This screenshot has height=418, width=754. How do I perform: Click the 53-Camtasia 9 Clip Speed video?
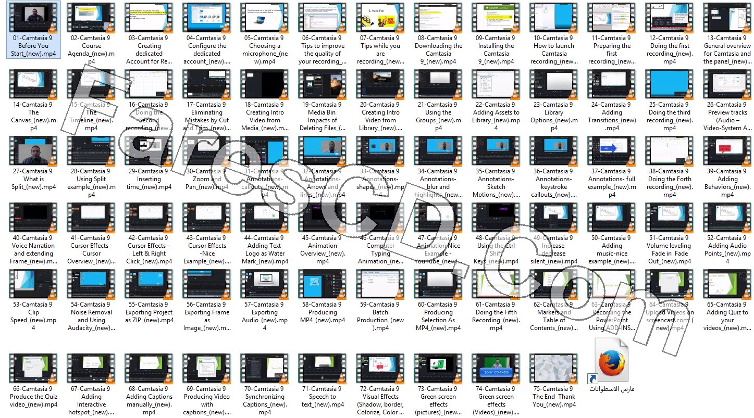[x=33, y=300]
